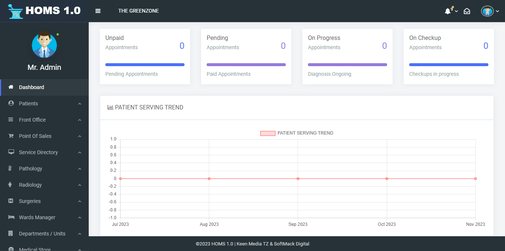The height and width of the screenshot is (251, 505).
Task: Click the Departments / Units building icon
Action: [x=11, y=234]
